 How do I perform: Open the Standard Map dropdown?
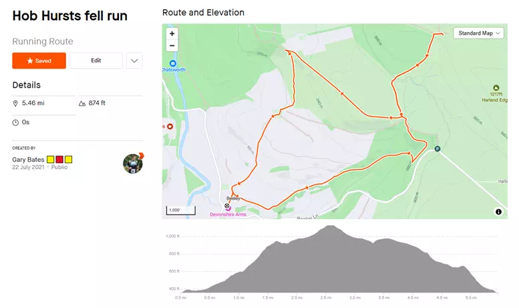[480, 33]
